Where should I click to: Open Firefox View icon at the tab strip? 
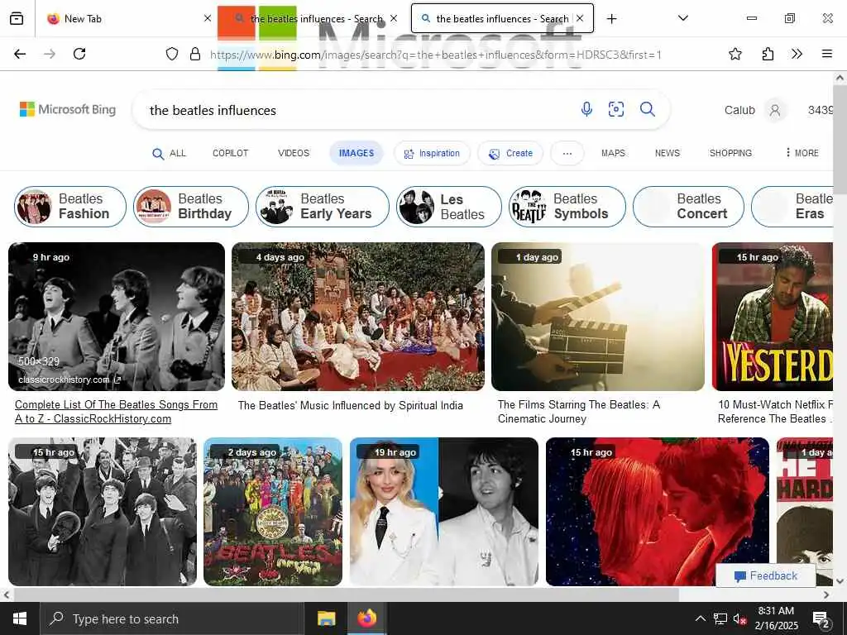(17, 19)
